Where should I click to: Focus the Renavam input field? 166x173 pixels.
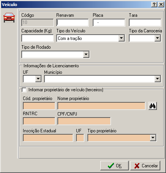click(x=73, y=22)
